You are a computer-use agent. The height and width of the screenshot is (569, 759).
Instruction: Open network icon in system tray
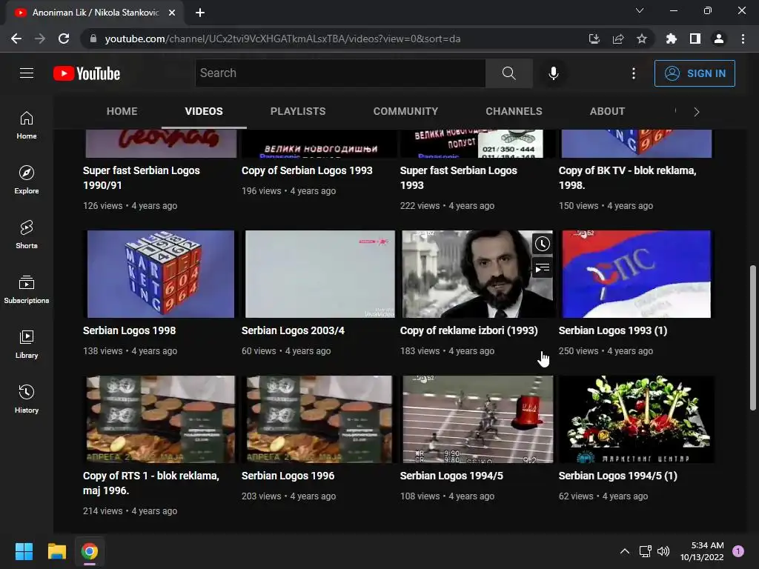[x=645, y=551]
